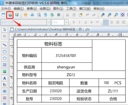The height and width of the screenshot is (105, 128).
Task: Open the 查看(V) menu
Action: point(32,9)
